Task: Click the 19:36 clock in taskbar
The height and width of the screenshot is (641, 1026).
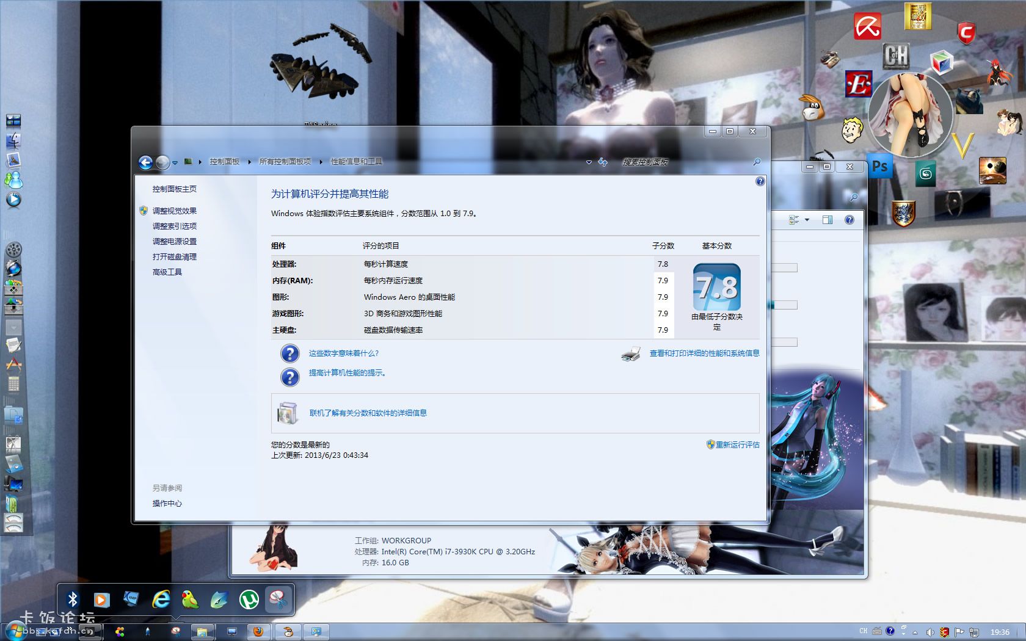Action: pyautogui.click(x=1000, y=632)
